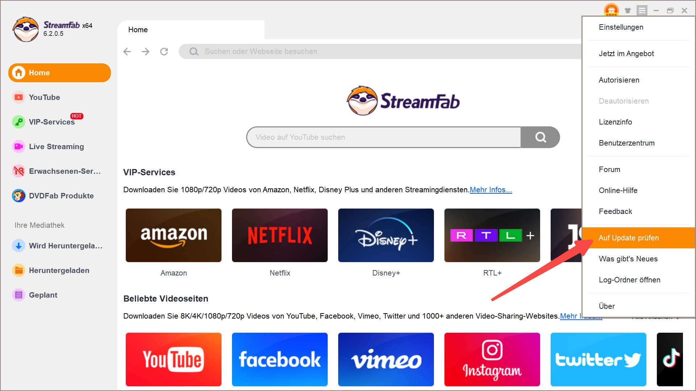Select Forum in the menu
The height and width of the screenshot is (391, 696).
[x=639, y=169]
